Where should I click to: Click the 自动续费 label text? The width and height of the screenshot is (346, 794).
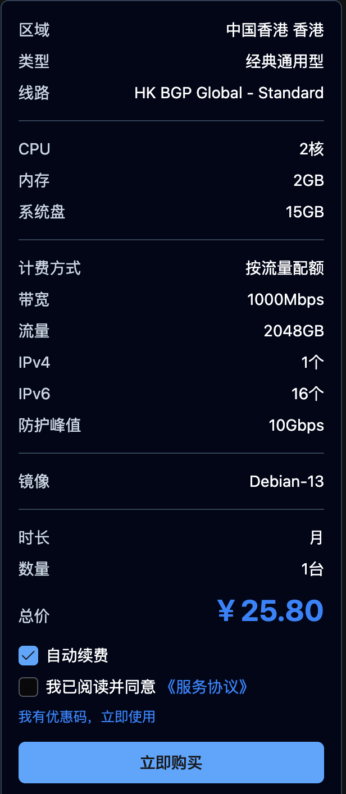click(78, 655)
